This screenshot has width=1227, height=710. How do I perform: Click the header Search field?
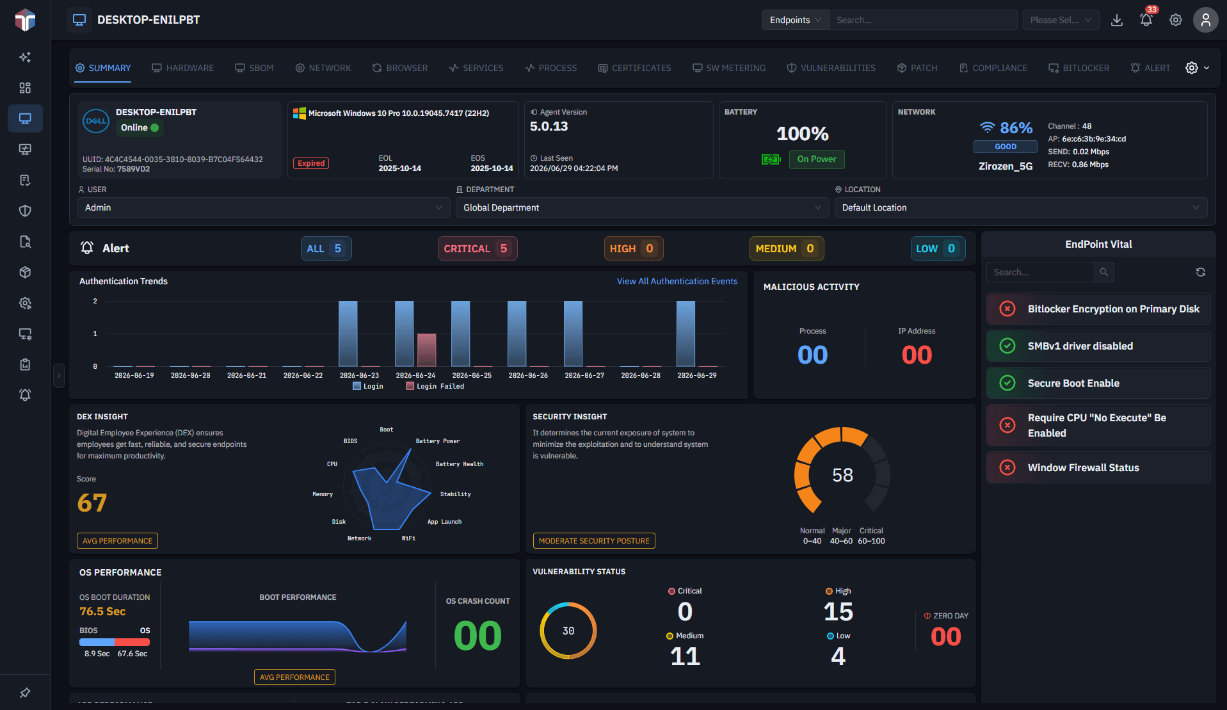tap(924, 20)
